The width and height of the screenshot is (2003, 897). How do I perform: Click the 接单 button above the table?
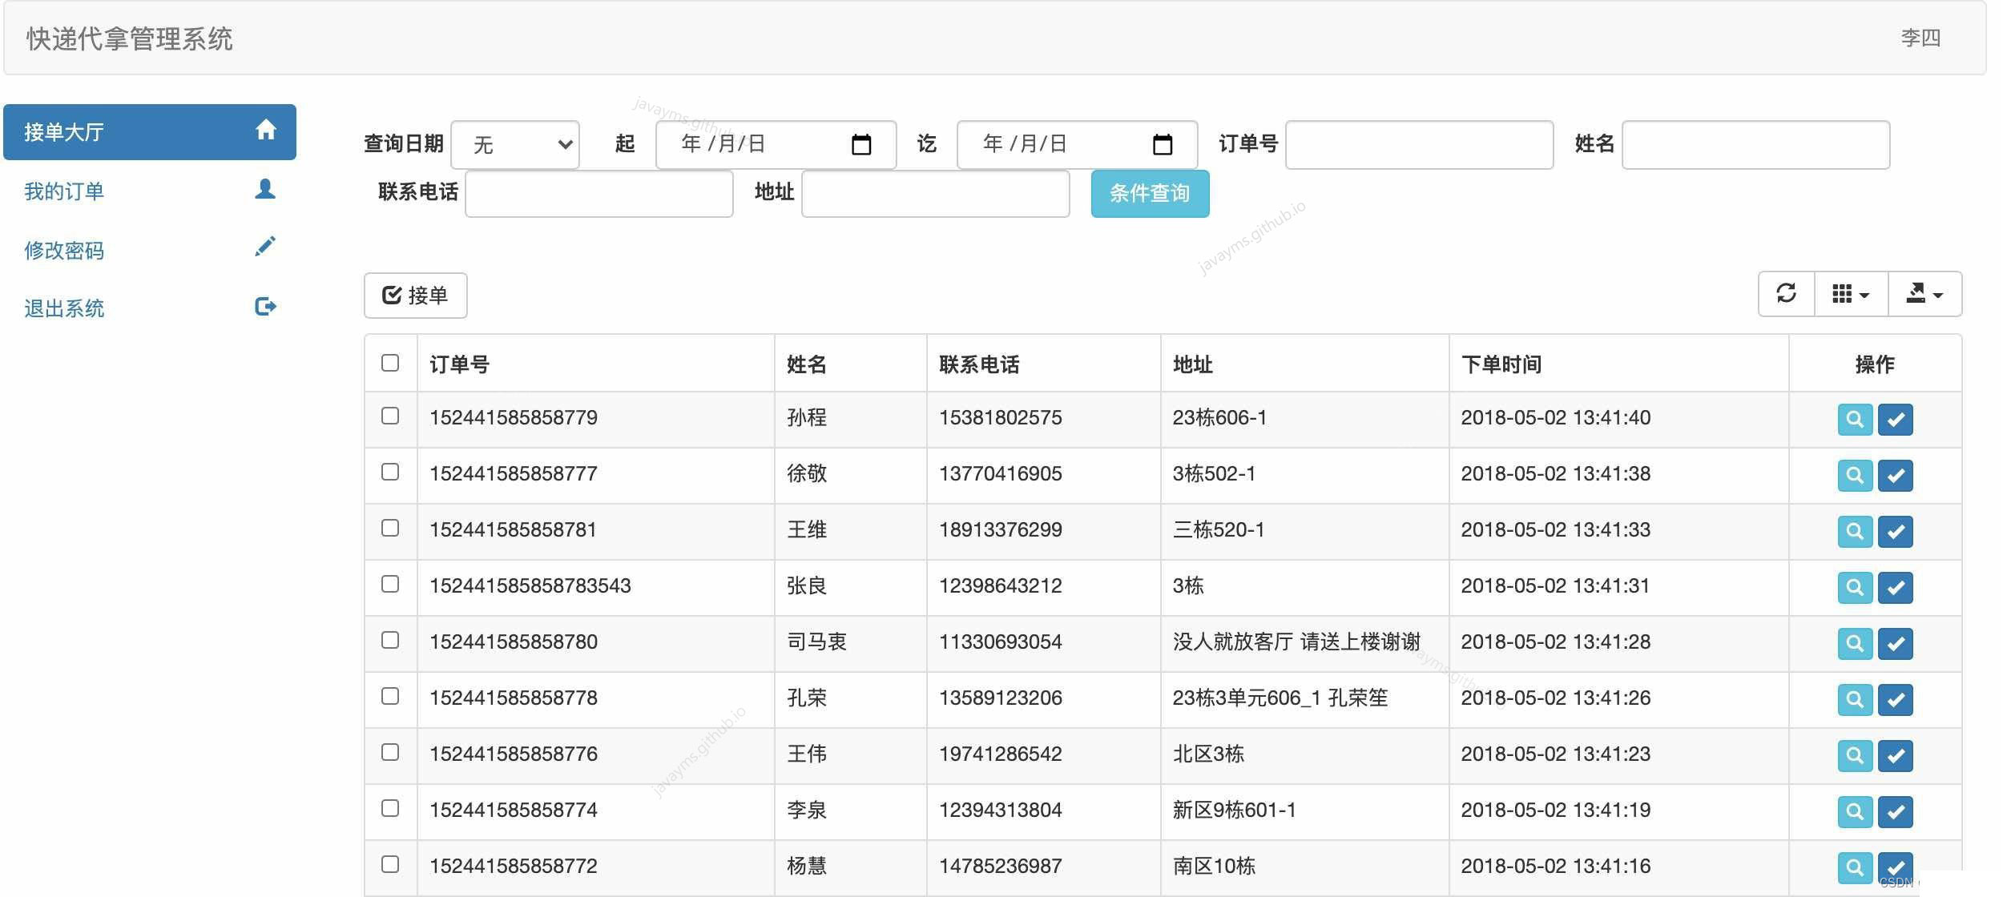[415, 295]
